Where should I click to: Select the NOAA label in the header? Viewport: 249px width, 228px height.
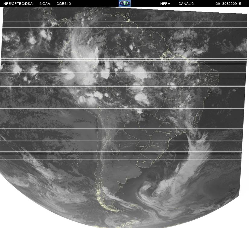pyautogui.click(x=45, y=4)
